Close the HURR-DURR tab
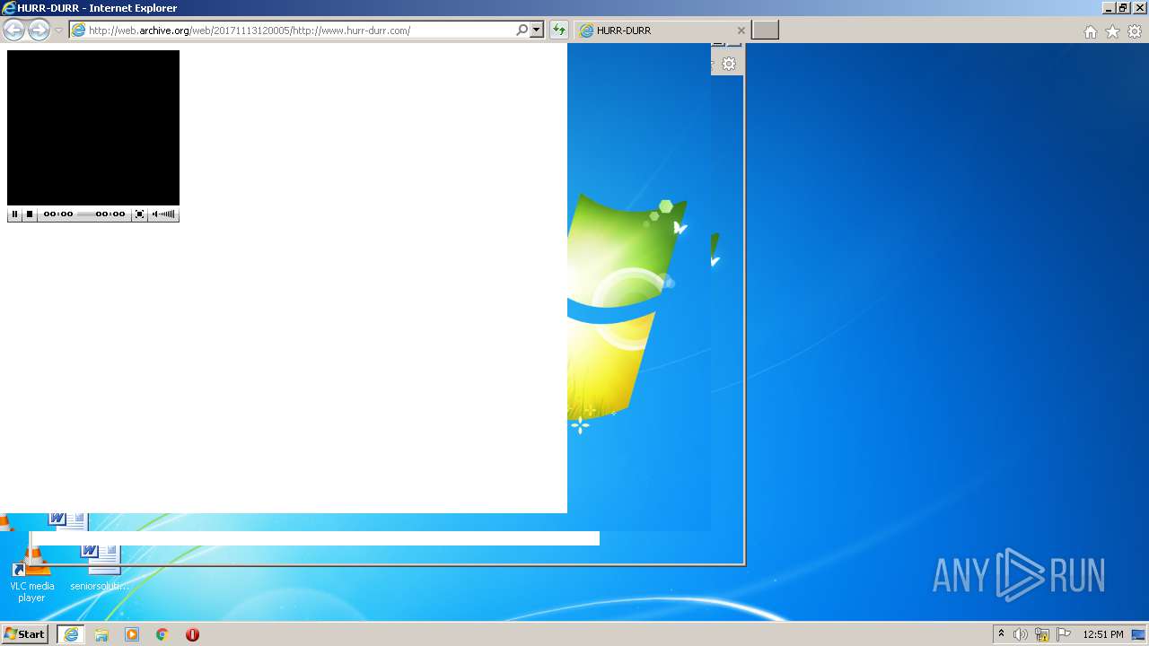The height and width of the screenshot is (646, 1149). click(741, 31)
